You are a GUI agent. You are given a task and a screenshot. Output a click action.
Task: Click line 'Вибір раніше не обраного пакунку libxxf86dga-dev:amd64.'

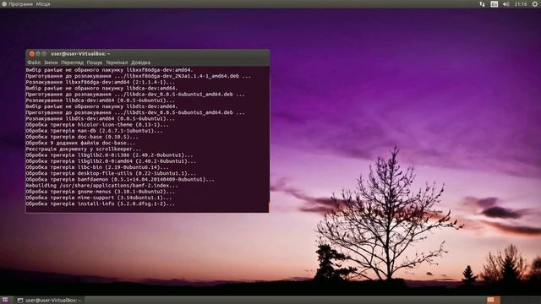pos(109,70)
